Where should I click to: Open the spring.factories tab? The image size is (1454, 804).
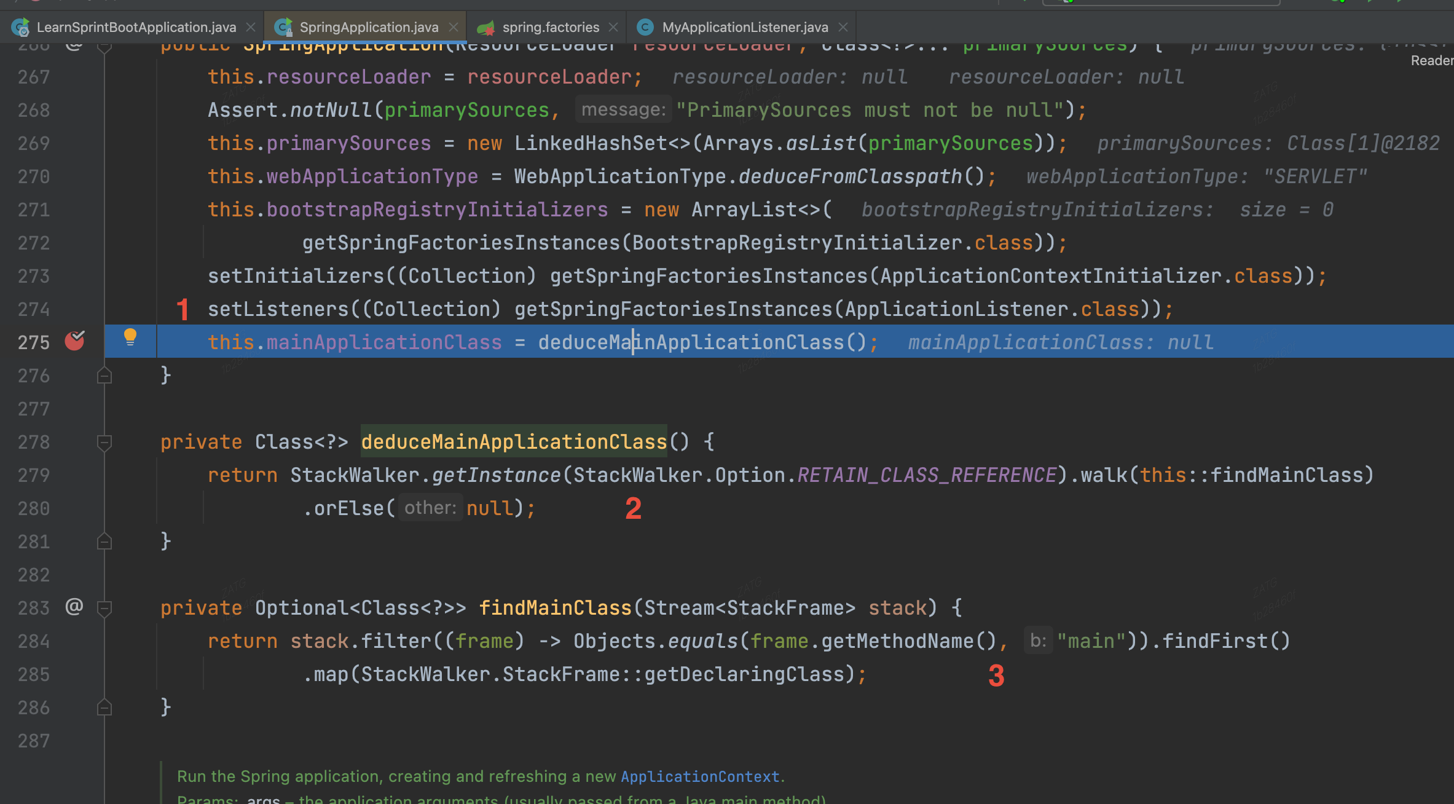(x=550, y=27)
